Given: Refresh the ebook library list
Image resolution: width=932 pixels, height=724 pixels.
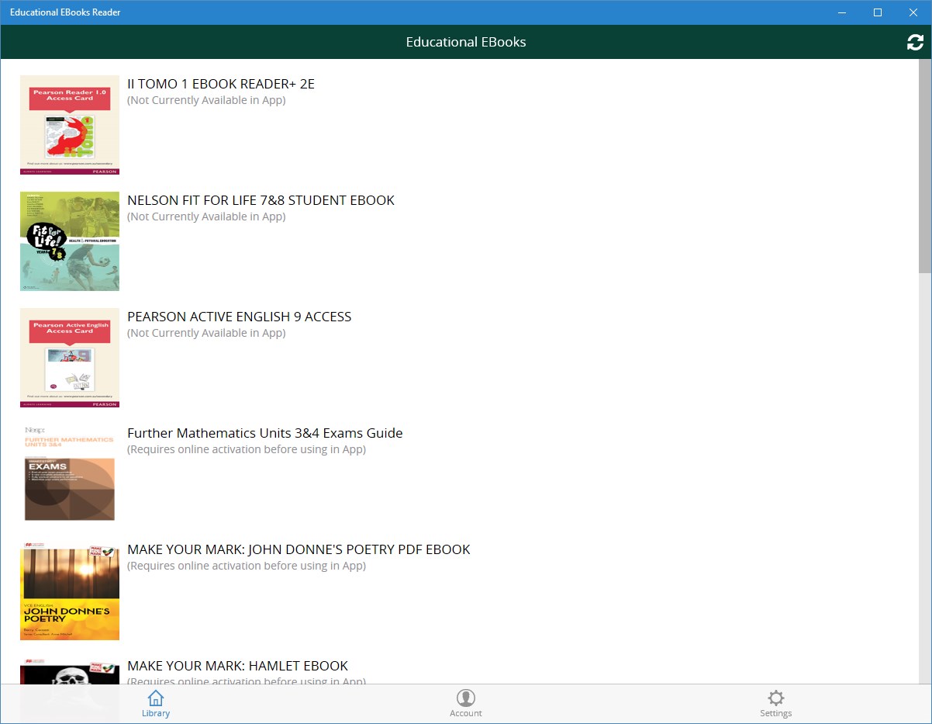Looking at the screenshot, I should point(915,43).
